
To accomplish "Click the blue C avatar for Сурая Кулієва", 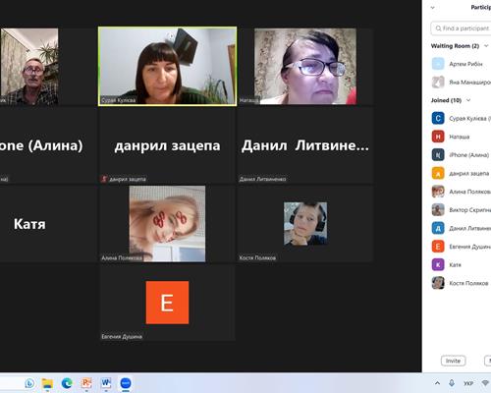I will coord(438,118).
